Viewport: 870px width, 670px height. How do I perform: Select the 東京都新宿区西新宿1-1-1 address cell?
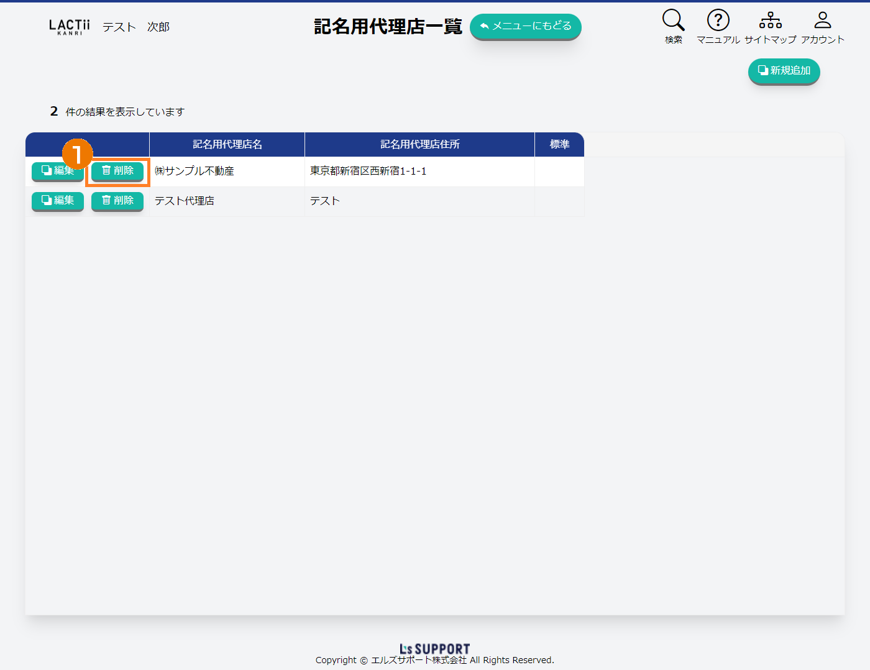[368, 171]
